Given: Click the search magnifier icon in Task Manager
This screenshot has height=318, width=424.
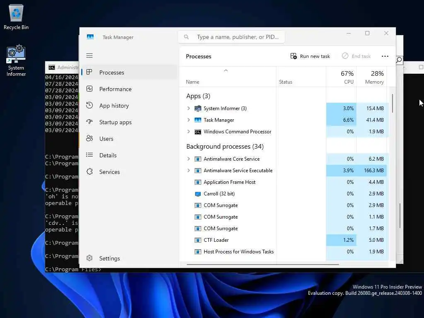Looking at the screenshot, I should 186,37.
